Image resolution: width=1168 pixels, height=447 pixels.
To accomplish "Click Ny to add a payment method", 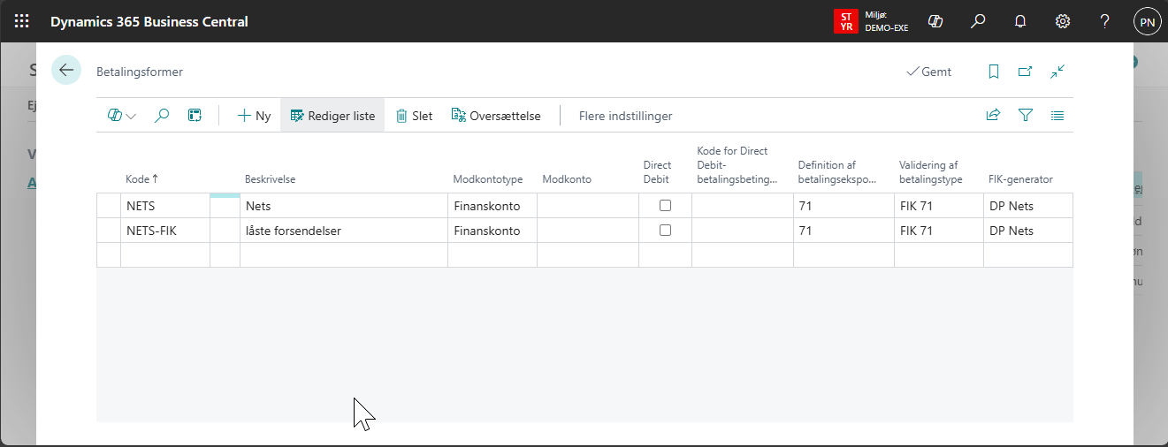I will click(x=254, y=116).
